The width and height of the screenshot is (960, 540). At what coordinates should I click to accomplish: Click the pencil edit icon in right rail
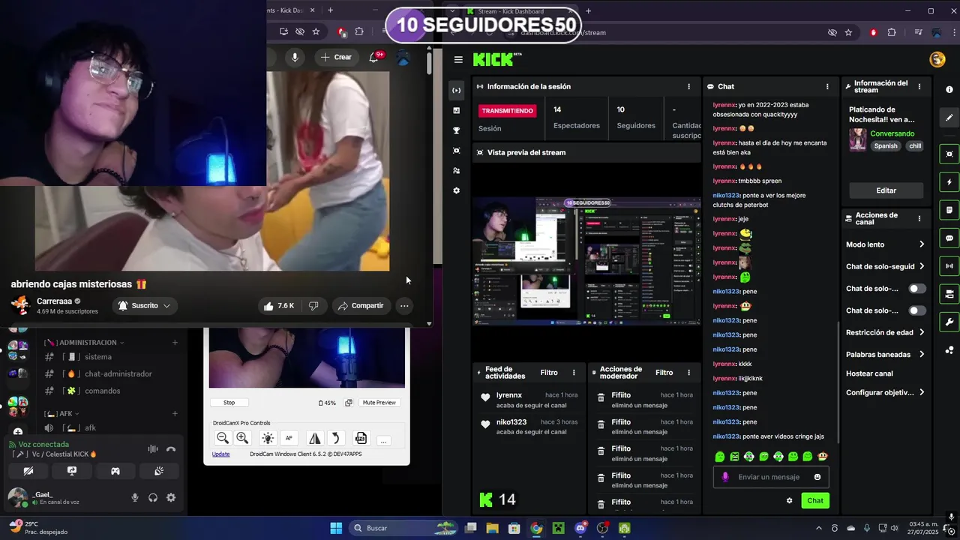(949, 118)
